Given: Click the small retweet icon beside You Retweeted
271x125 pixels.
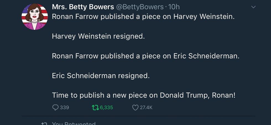Looking at the screenshot, I should (44, 124).
